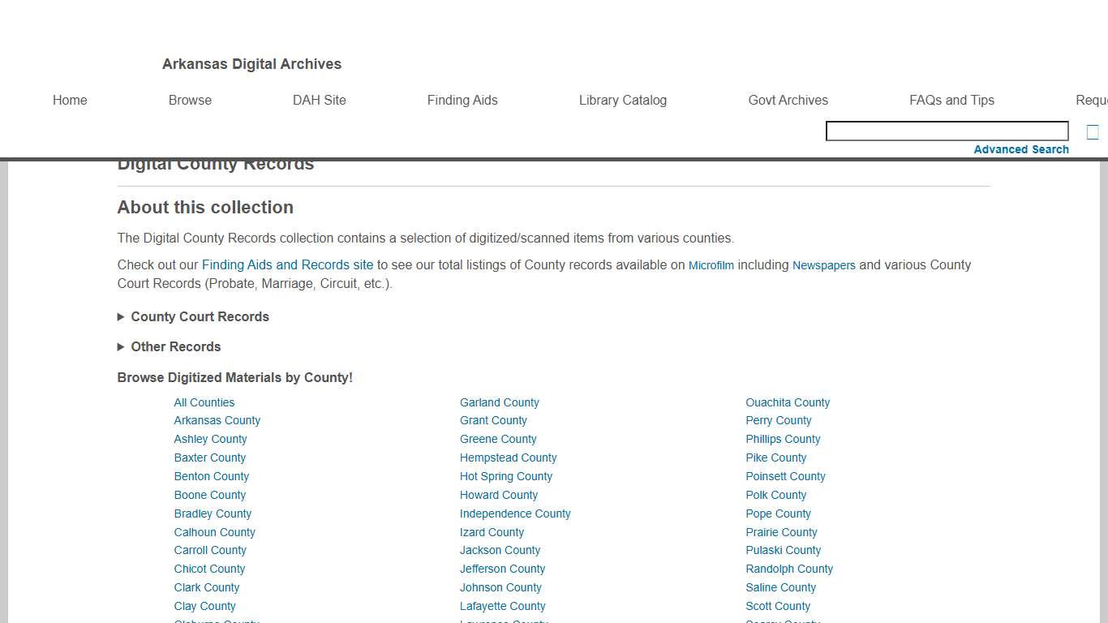
Task: Open Pulaski County records
Action: [783, 550]
